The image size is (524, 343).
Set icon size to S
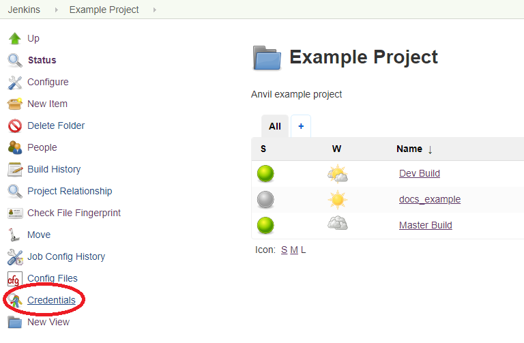click(x=284, y=250)
